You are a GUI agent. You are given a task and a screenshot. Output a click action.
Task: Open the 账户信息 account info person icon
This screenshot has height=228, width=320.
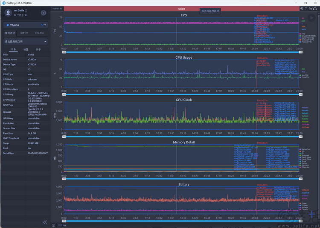click(26, 15)
